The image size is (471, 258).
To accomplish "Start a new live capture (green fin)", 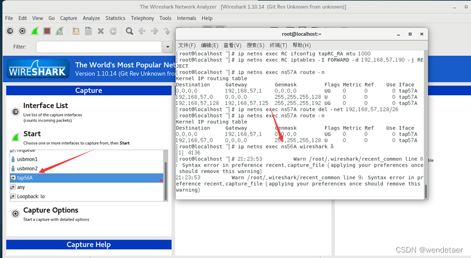I will tap(35, 31).
